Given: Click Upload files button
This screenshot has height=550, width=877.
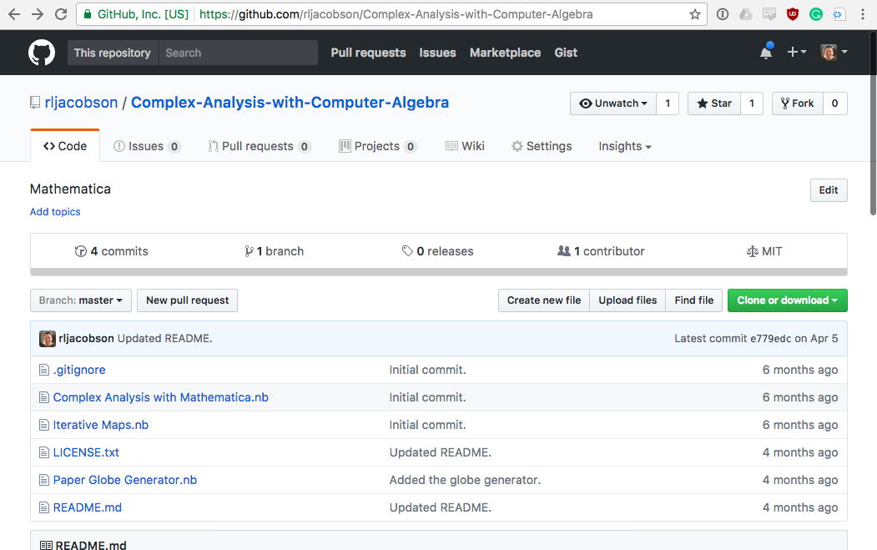Looking at the screenshot, I should pos(628,300).
